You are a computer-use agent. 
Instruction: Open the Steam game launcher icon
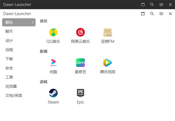[x=53, y=93]
